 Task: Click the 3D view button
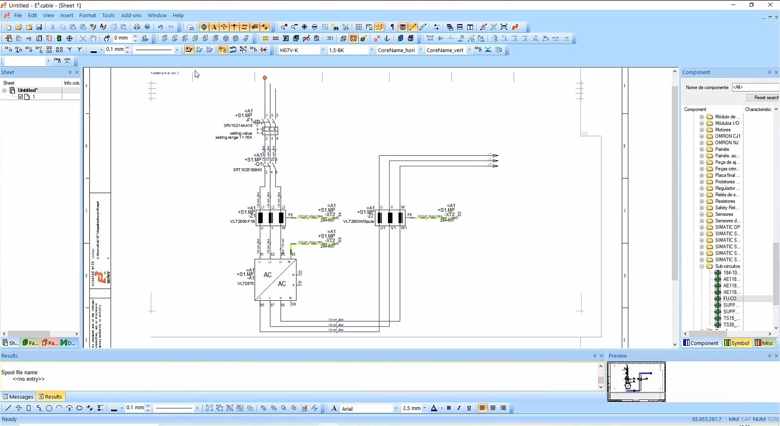click(330, 38)
